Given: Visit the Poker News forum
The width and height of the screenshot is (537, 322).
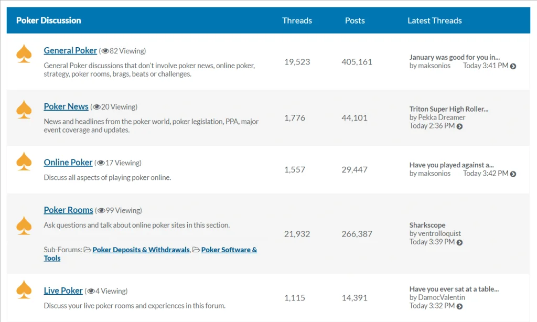Looking at the screenshot, I should click(x=66, y=106).
